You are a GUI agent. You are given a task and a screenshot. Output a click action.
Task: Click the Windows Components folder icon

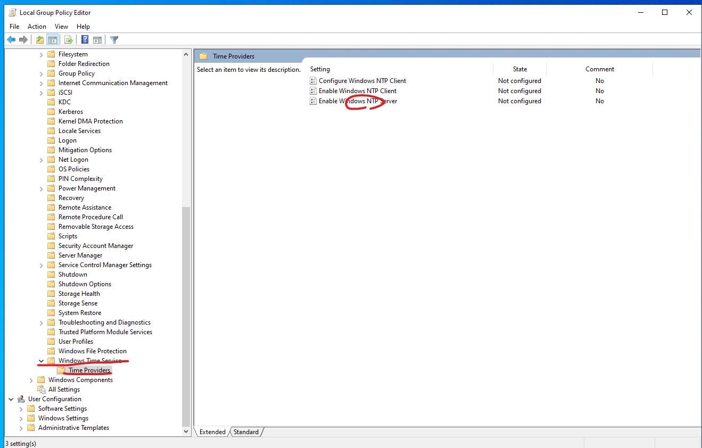pyautogui.click(x=41, y=380)
